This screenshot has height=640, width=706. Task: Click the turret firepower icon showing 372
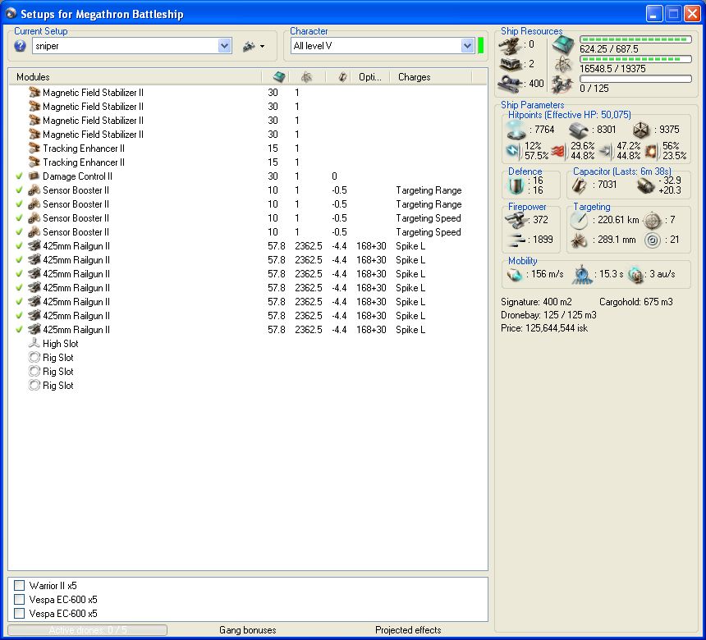click(x=516, y=220)
